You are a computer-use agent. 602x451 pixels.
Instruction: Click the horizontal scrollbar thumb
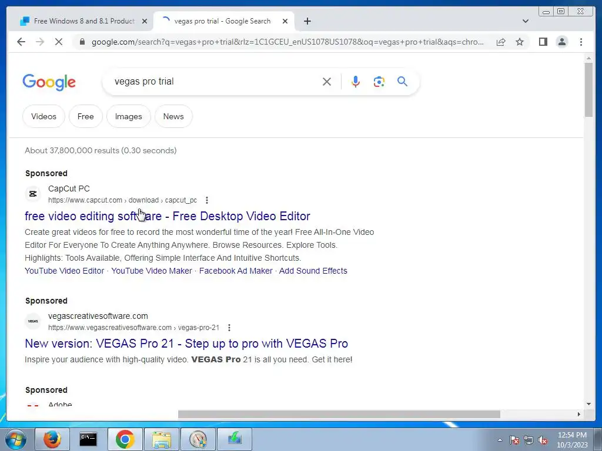coord(339,414)
